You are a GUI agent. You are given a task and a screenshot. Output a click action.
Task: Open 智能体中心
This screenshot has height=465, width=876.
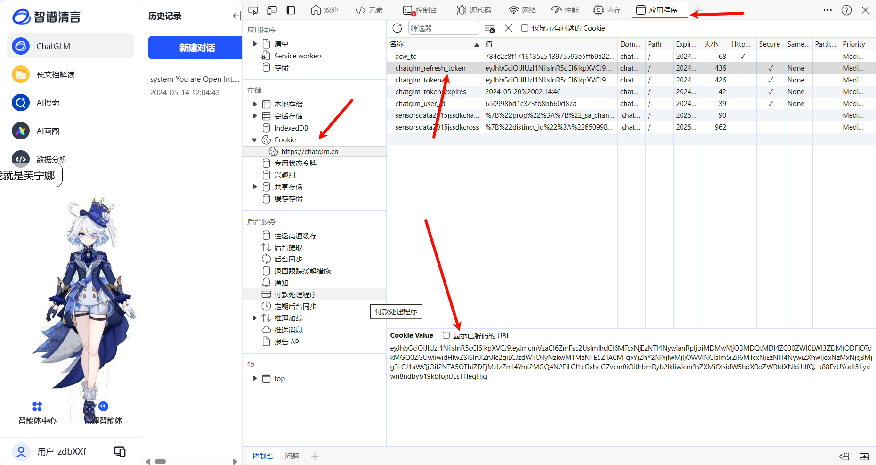point(37,413)
